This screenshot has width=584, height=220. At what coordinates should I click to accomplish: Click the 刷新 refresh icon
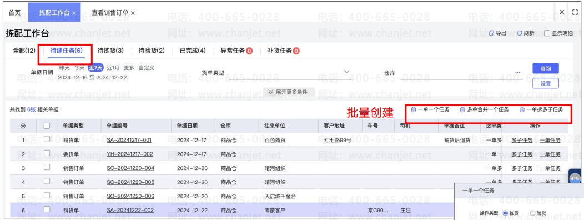pos(519,33)
